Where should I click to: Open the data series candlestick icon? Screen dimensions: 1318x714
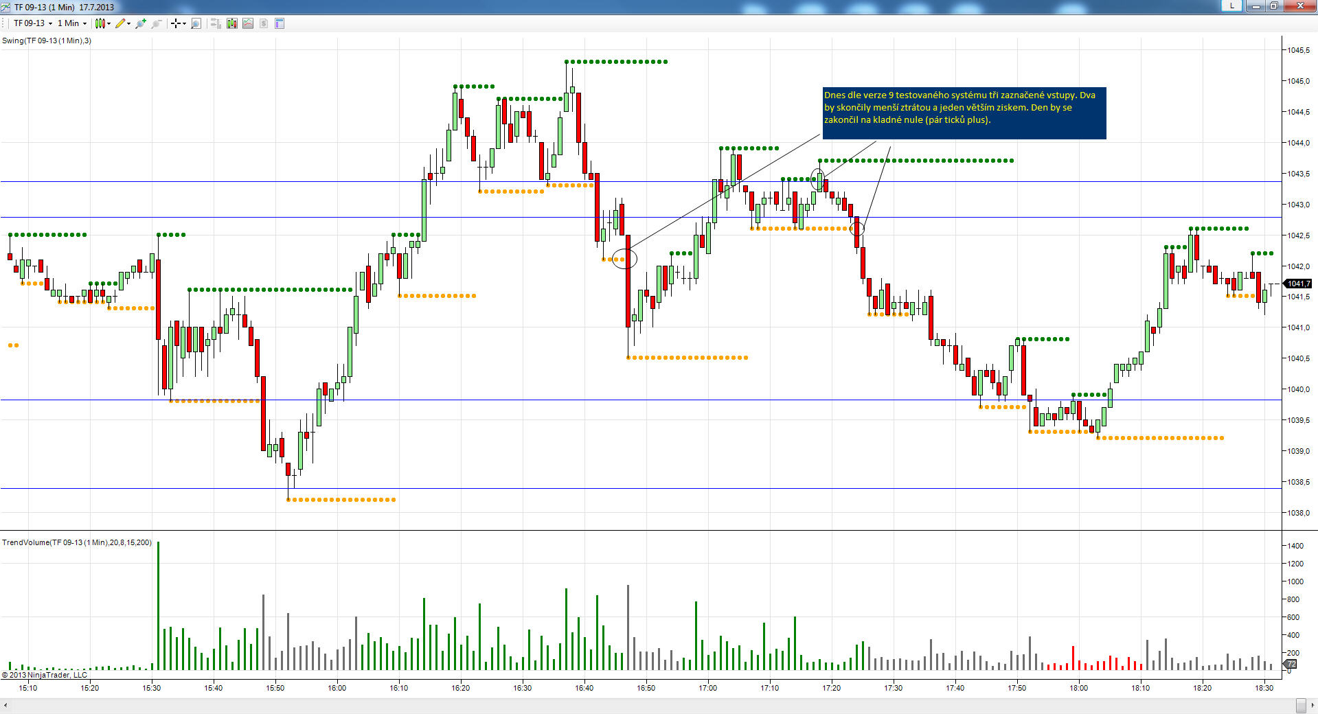tap(232, 23)
